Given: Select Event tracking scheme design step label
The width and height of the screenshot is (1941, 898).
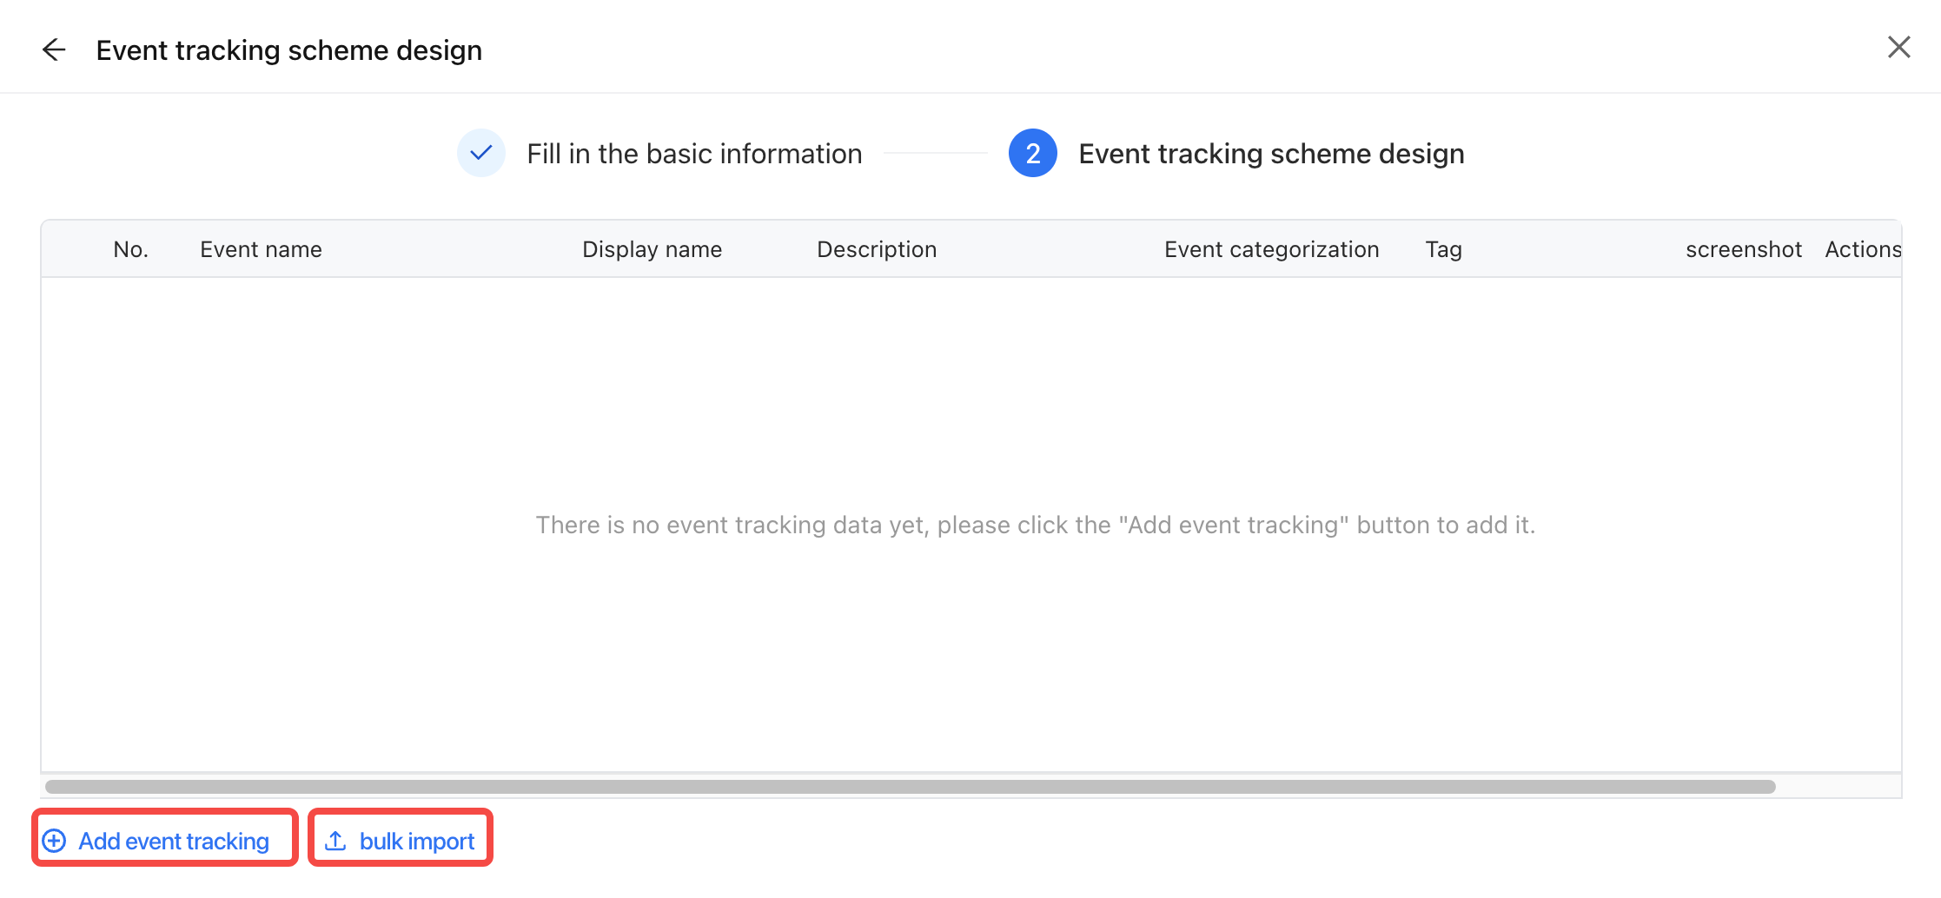Looking at the screenshot, I should coord(1271,154).
